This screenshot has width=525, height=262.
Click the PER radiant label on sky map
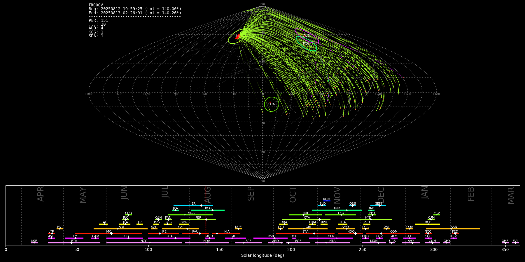coord(237,36)
